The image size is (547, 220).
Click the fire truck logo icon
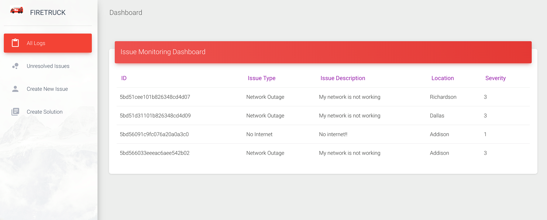tap(17, 10)
